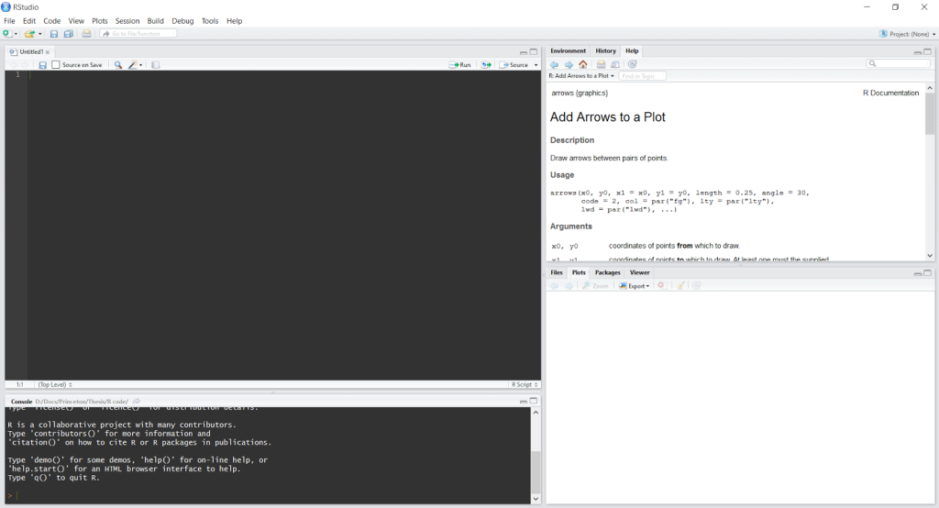
Task: Print the current help topic
Action: click(x=601, y=65)
